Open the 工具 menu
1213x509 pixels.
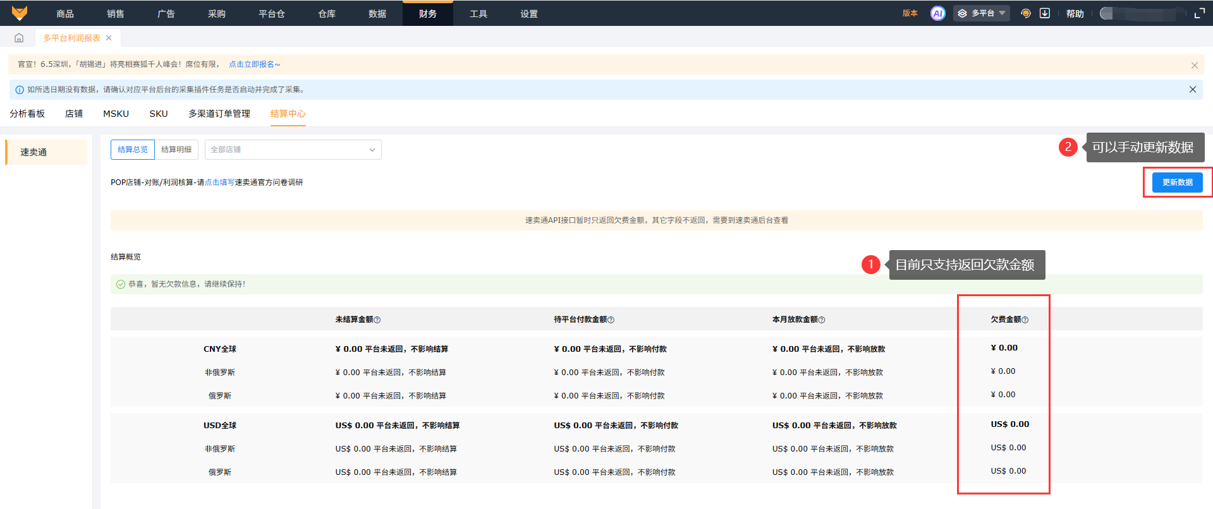point(478,14)
